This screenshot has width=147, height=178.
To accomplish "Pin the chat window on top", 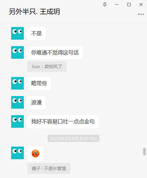I will pos(105,5).
